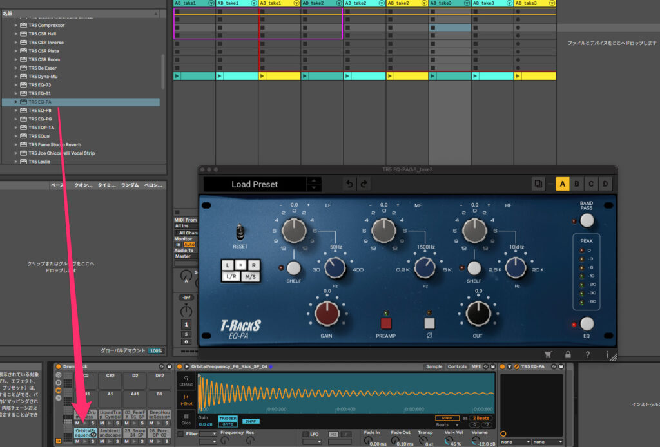Switch to the Controls tab in Simpler

(457, 366)
